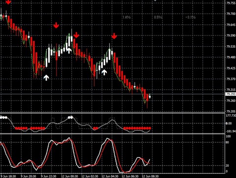The height and width of the screenshot is (178, 236).
Task: Click the 79.425 price axis label
Action: 231,68
